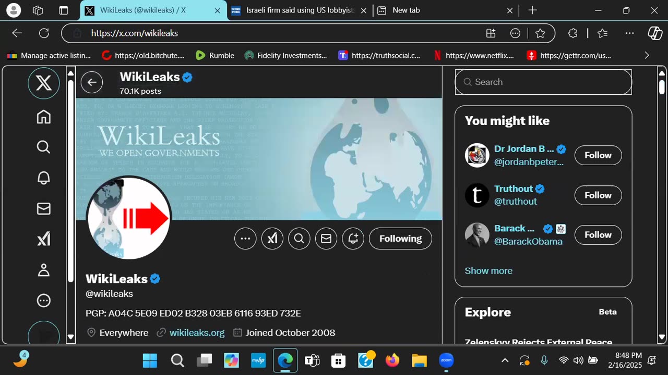Open the Copilot icon in Edge toolbar
668x375 pixels.
click(655, 33)
